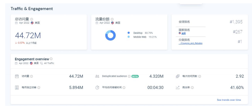Click the All Traffic devices icon

[41, 63]
